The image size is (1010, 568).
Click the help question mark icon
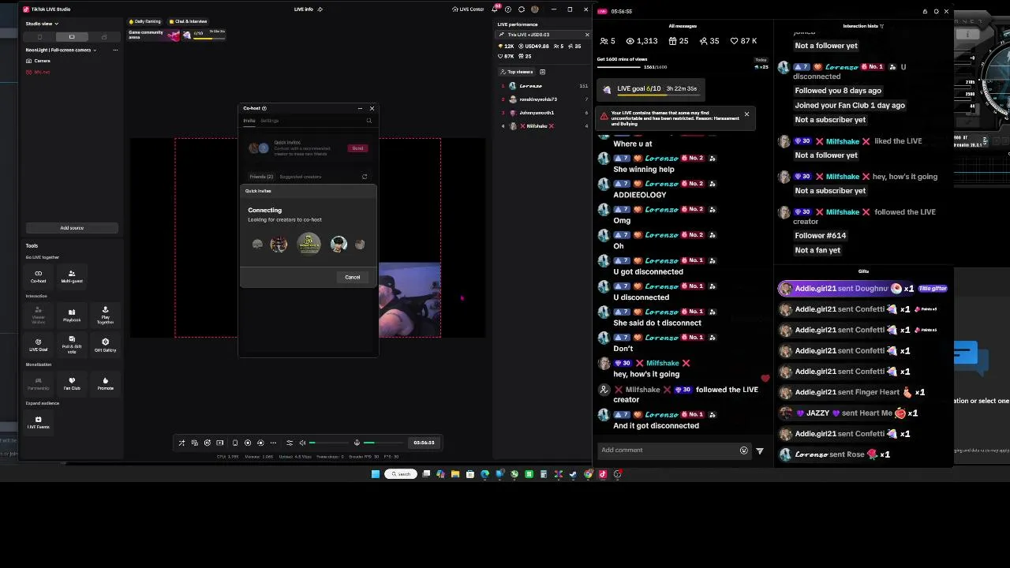coord(508,9)
